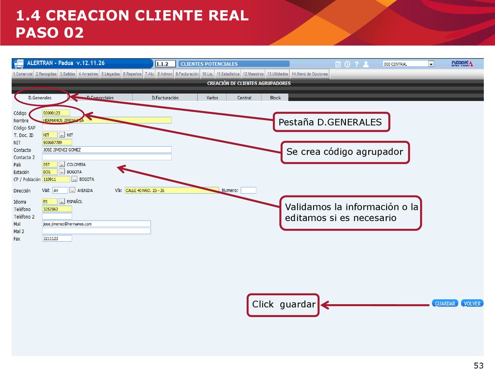Viewport: 495px width, 378px height.
Task: Switch to Central tab
Action: coord(244,98)
